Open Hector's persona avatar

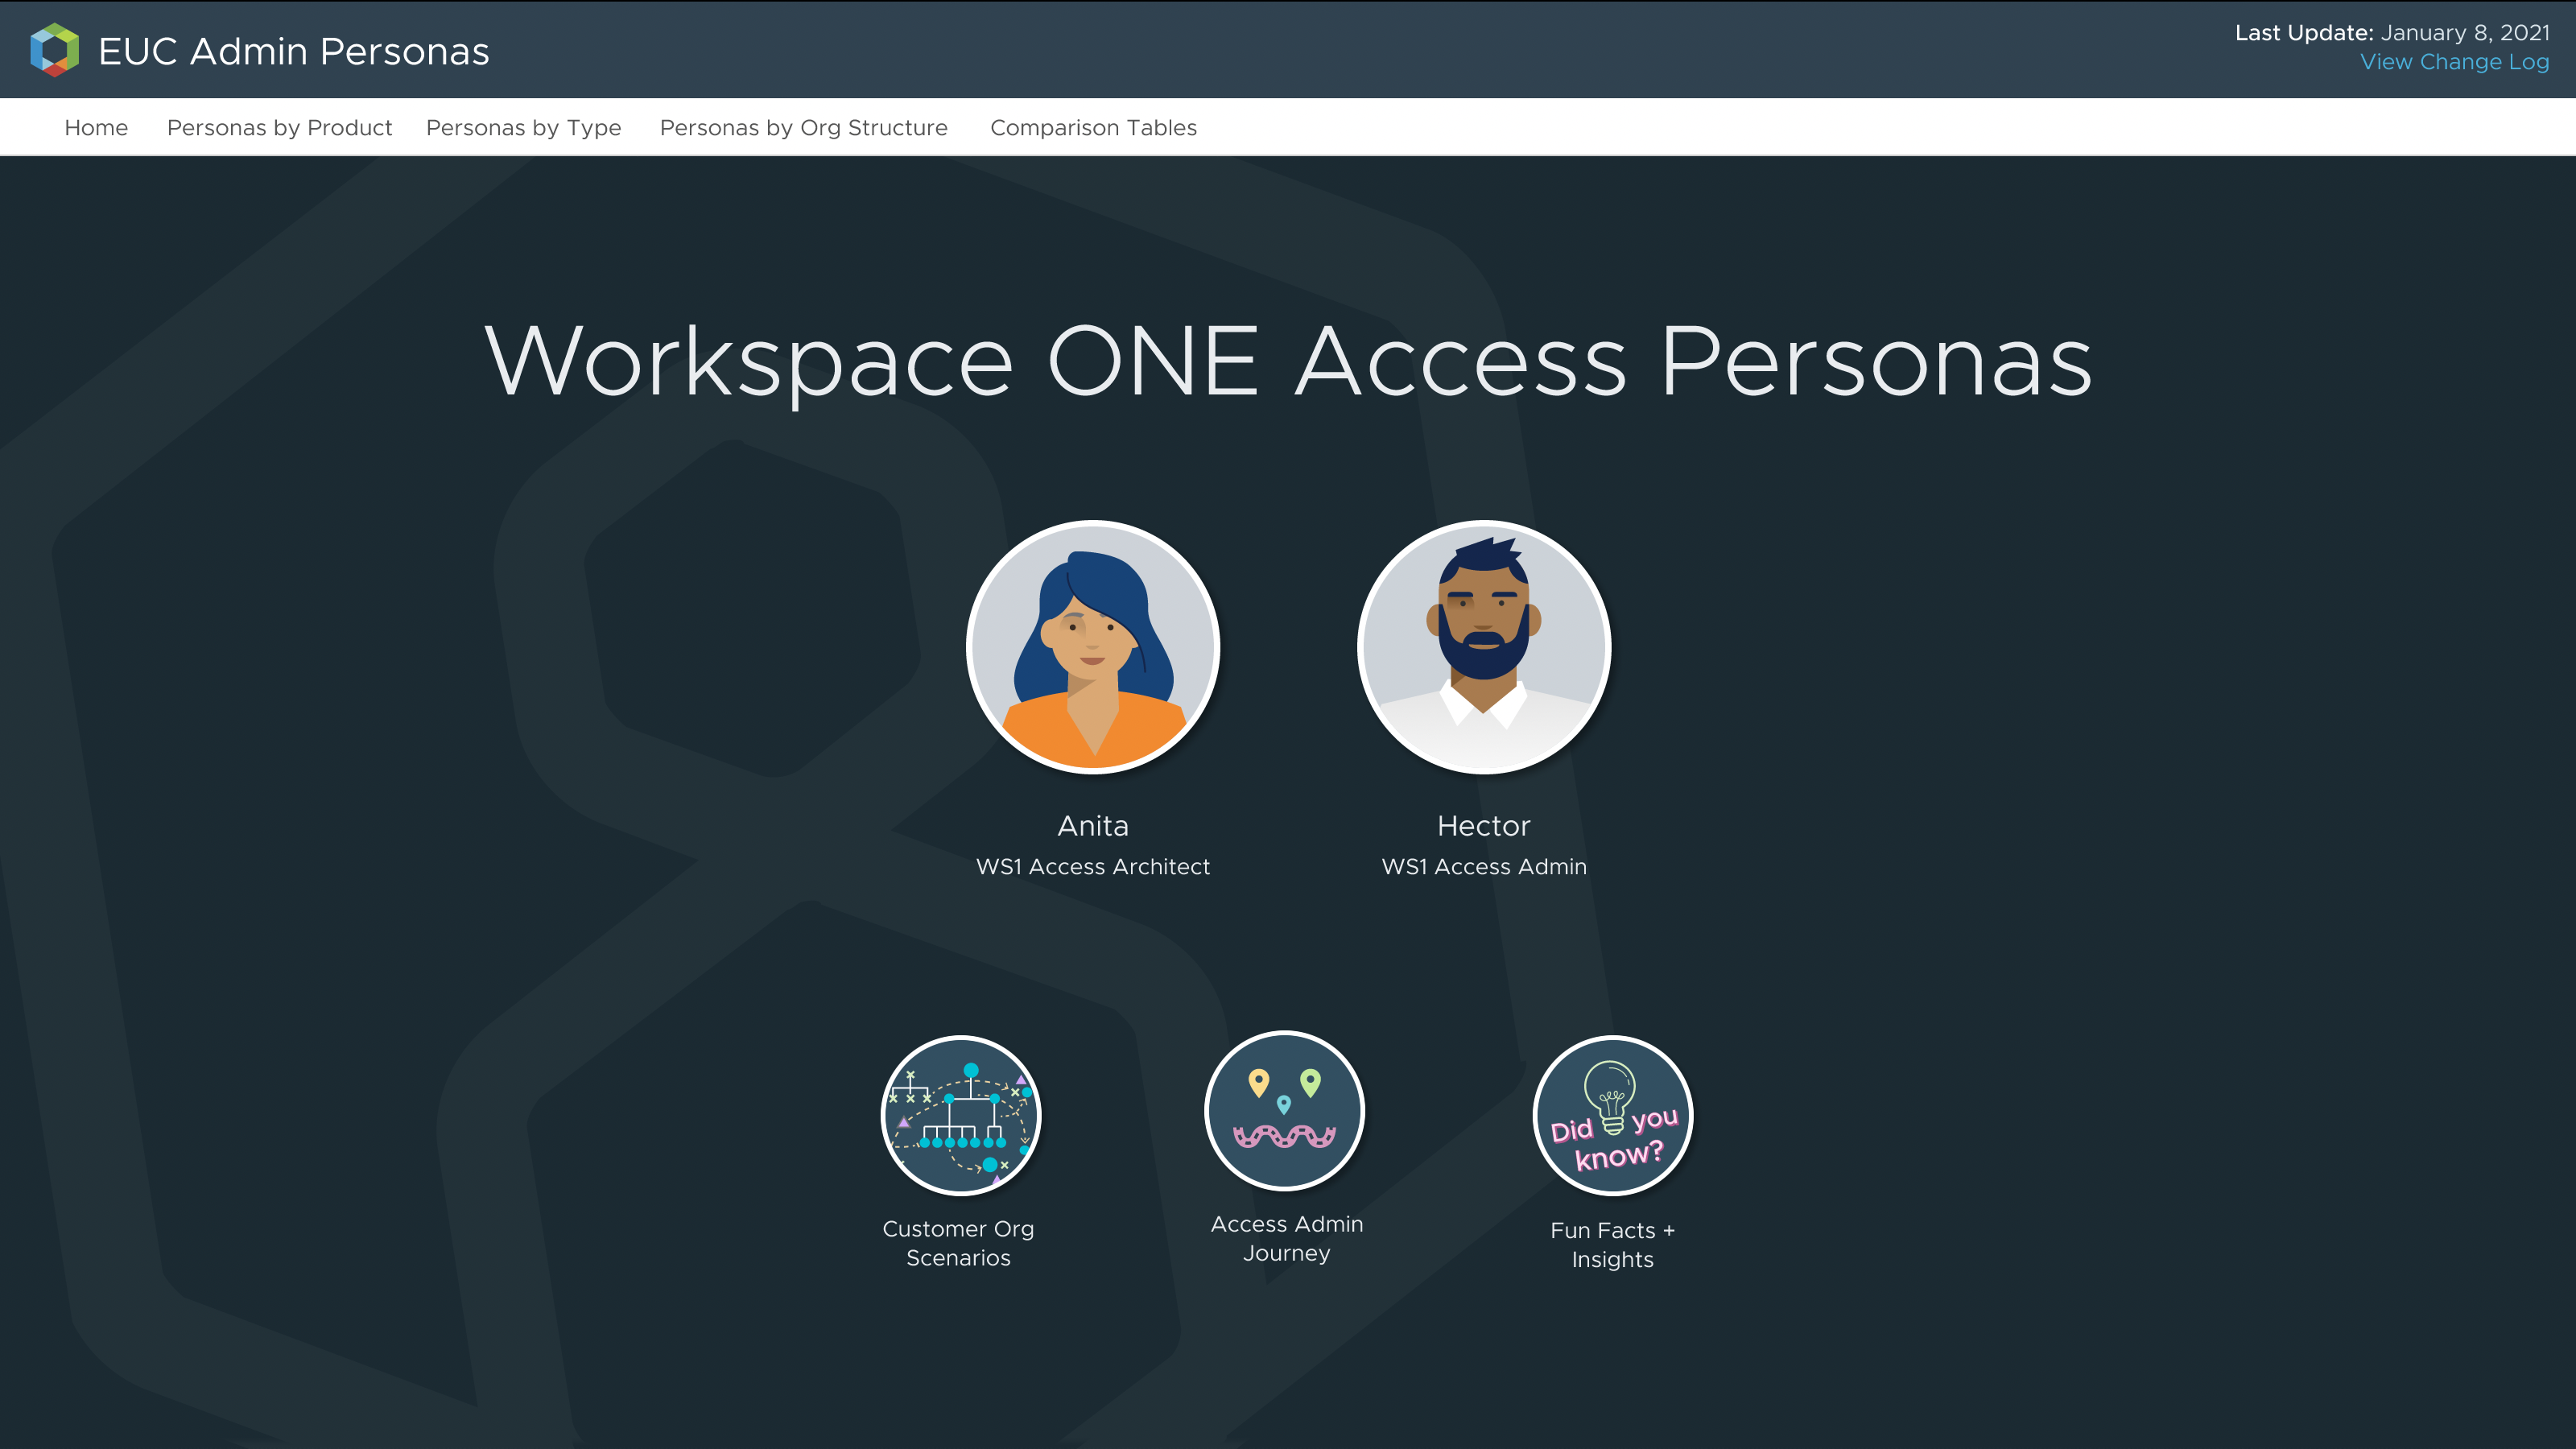pos(1483,647)
